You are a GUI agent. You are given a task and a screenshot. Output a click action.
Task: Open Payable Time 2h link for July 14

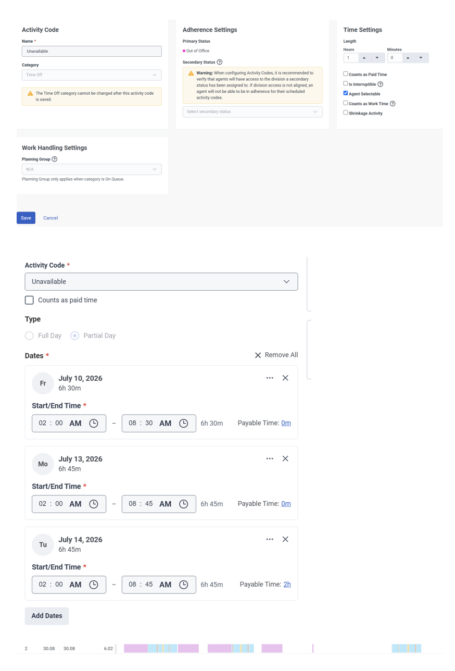pos(287,585)
